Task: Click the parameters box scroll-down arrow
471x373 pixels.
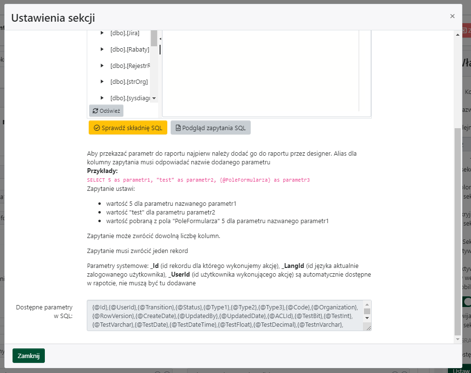Action: tap(367, 318)
